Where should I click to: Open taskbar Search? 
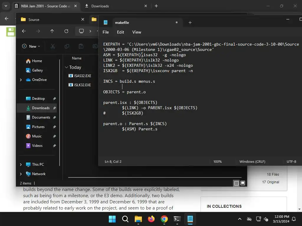pos(125,219)
